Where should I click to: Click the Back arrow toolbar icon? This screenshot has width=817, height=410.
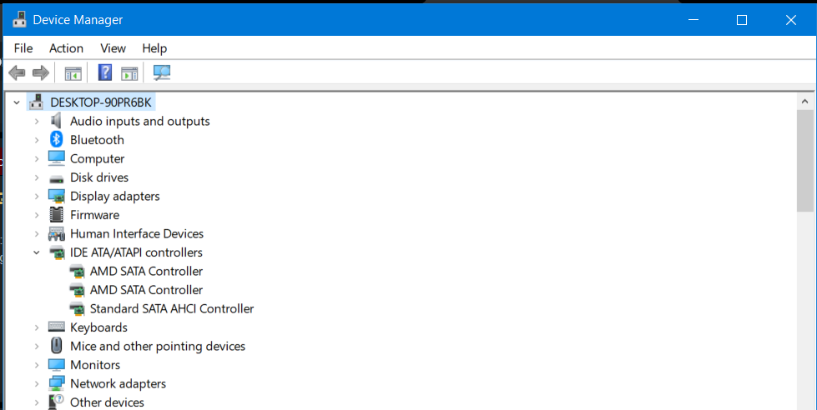(x=17, y=73)
